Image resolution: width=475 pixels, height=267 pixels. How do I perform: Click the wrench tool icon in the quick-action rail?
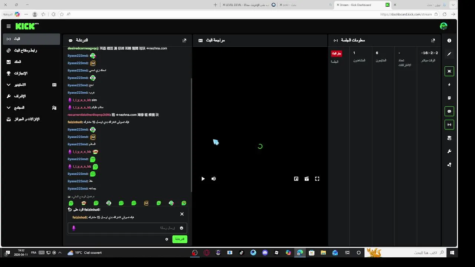449,151
